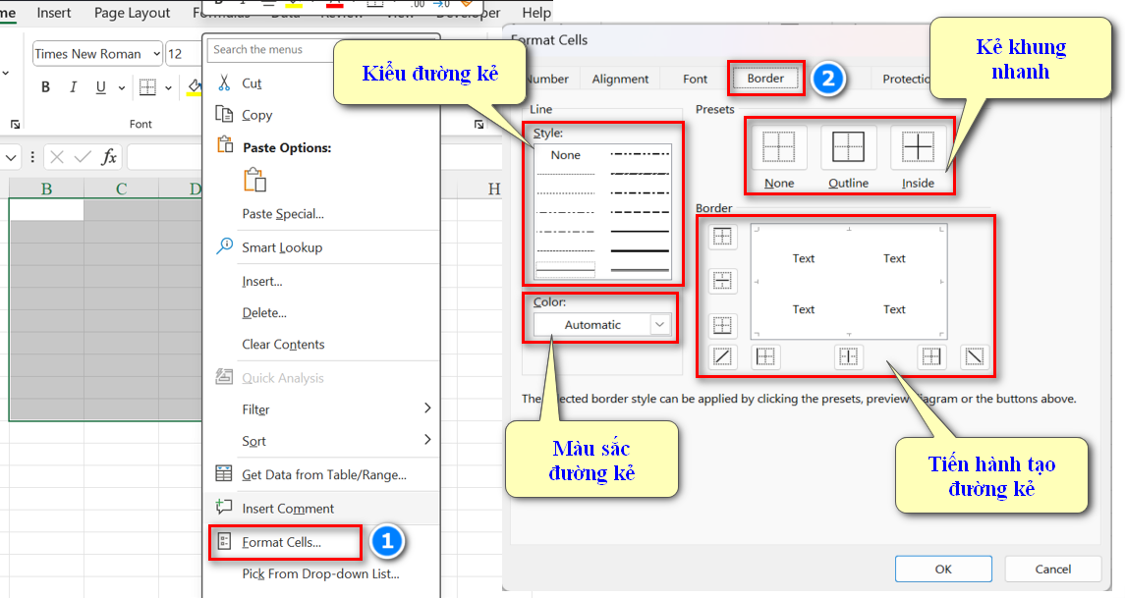Apply the Outline border preset
The image size is (1125, 598).
tap(848, 147)
